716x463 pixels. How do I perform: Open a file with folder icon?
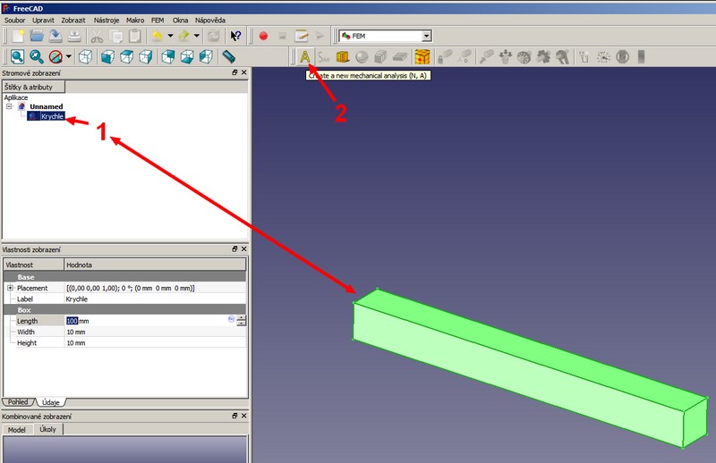coord(37,36)
